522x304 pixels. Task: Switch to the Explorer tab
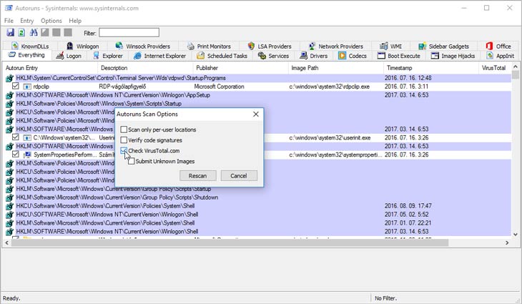pyautogui.click(x=108, y=56)
